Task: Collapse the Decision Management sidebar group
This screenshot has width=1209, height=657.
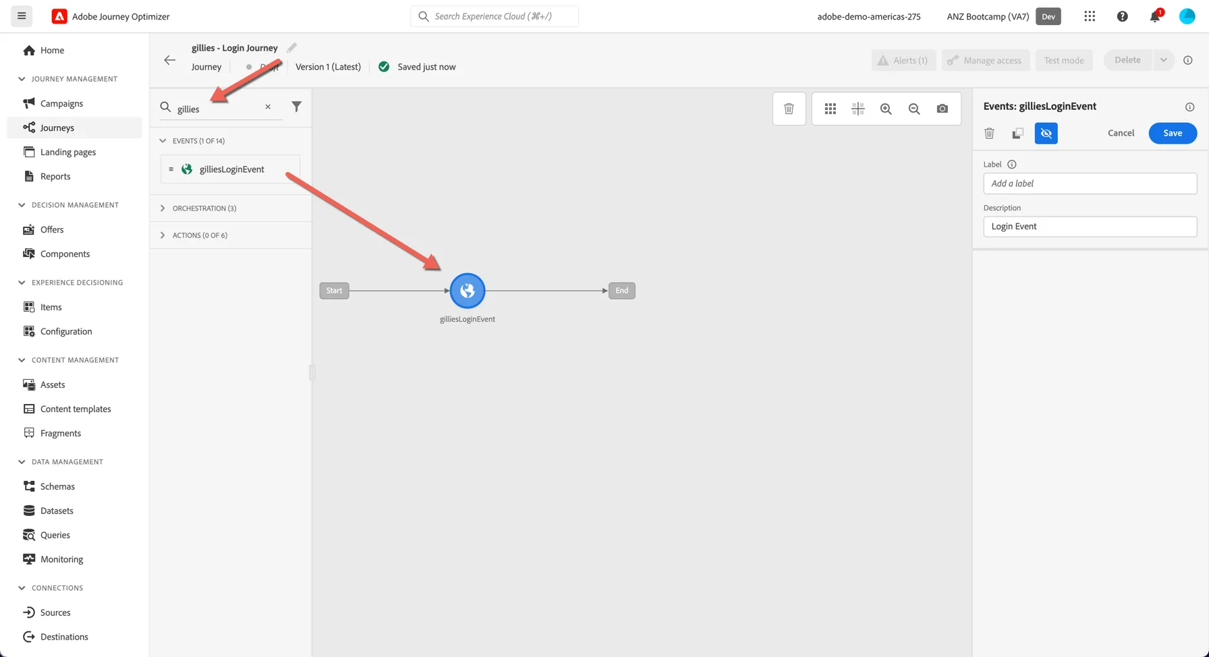Action: (22, 205)
